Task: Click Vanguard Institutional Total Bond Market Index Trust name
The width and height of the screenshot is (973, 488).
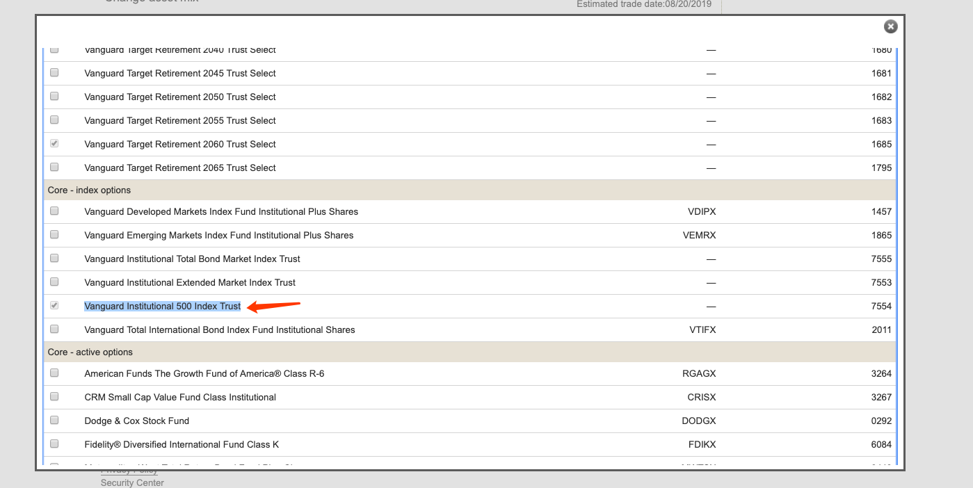Action: 193,259
